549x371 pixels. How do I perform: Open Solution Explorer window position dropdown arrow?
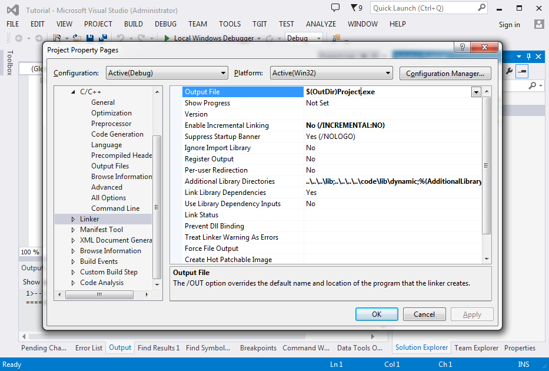[x=519, y=57]
